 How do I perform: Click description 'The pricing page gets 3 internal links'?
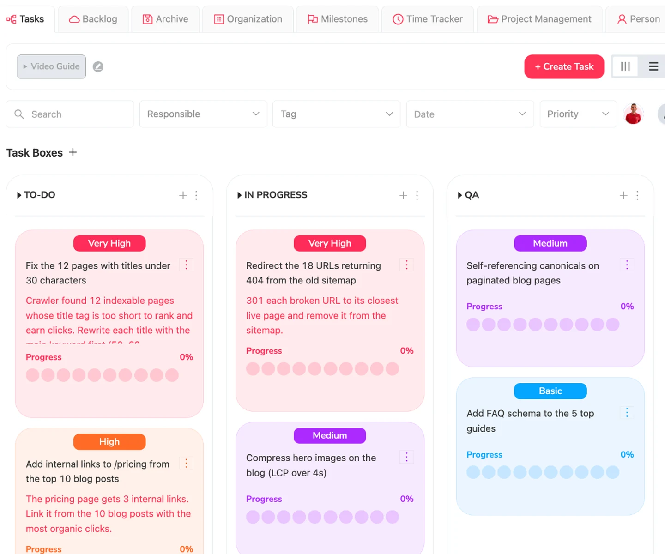pos(108,514)
